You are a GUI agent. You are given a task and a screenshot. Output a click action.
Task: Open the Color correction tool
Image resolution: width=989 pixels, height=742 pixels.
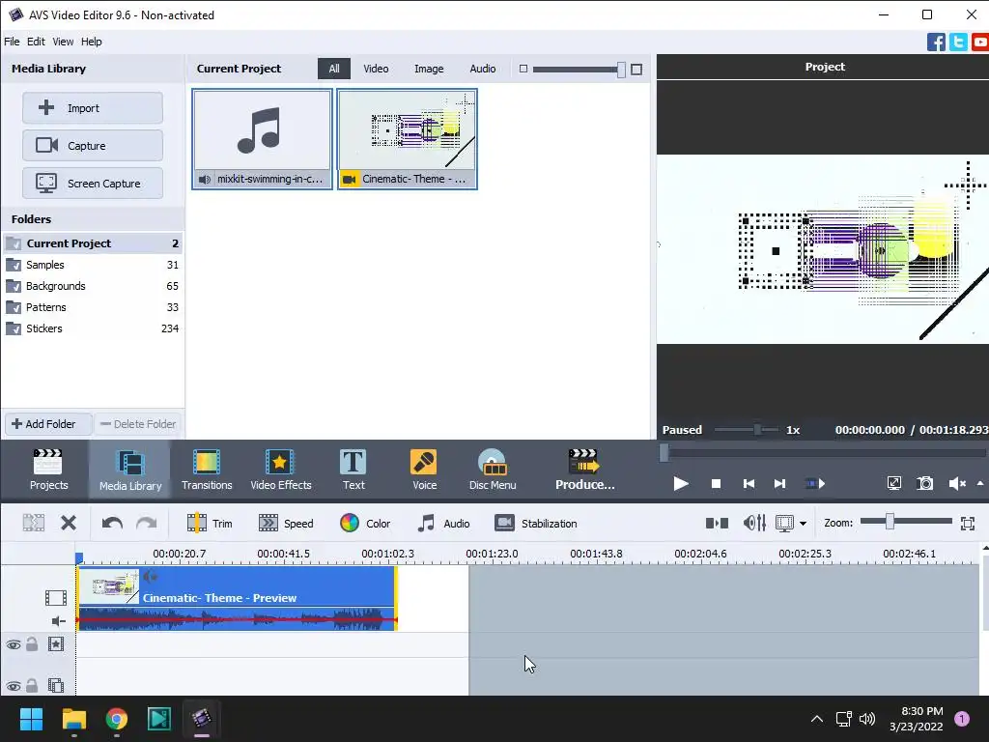click(x=365, y=523)
